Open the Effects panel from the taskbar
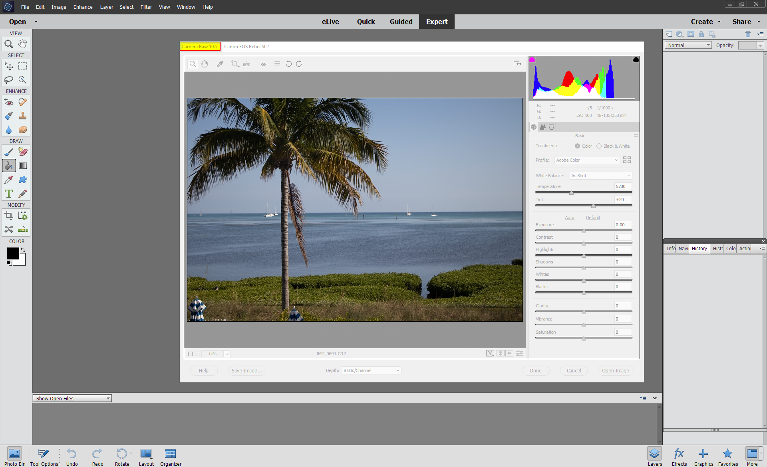This screenshot has width=767, height=467. 679,455
